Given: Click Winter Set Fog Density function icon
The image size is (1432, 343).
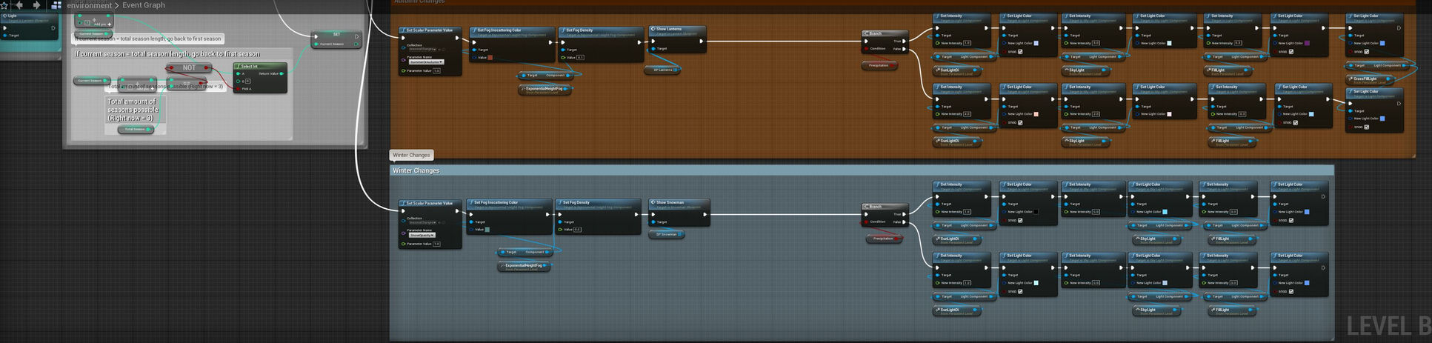Looking at the screenshot, I should (x=560, y=202).
